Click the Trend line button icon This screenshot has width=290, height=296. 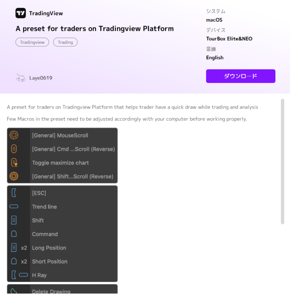pyautogui.click(x=14, y=207)
